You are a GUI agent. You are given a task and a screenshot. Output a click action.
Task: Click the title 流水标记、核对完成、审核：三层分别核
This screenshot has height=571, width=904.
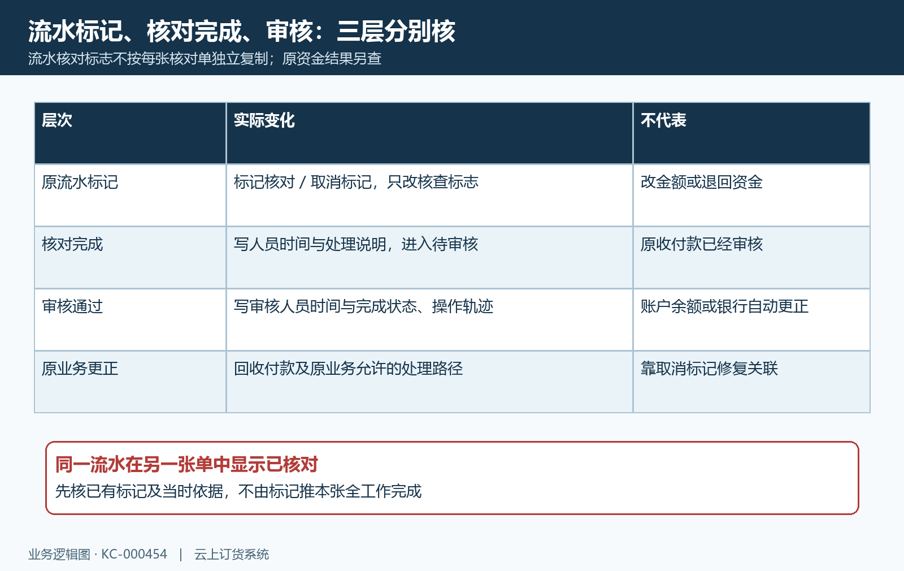[x=242, y=31]
